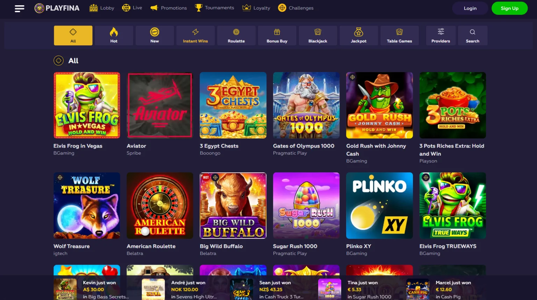Open the hamburger menu icon
537x300 pixels.
[20, 8]
